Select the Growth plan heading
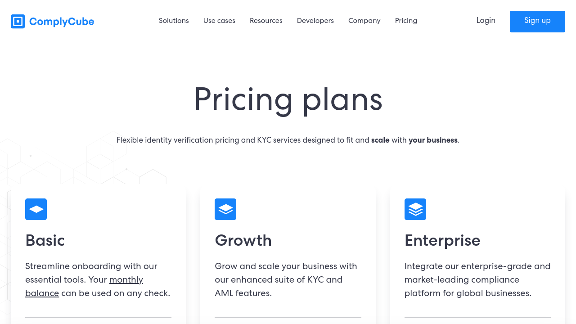 (x=243, y=240)
